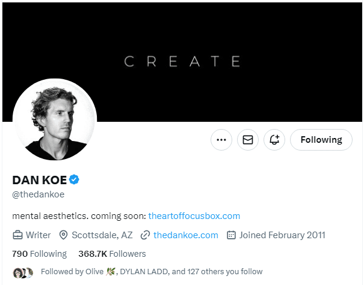Click the location pin icon
The image size is (364, 285).
pyautogui.click(x=64, y=235)
